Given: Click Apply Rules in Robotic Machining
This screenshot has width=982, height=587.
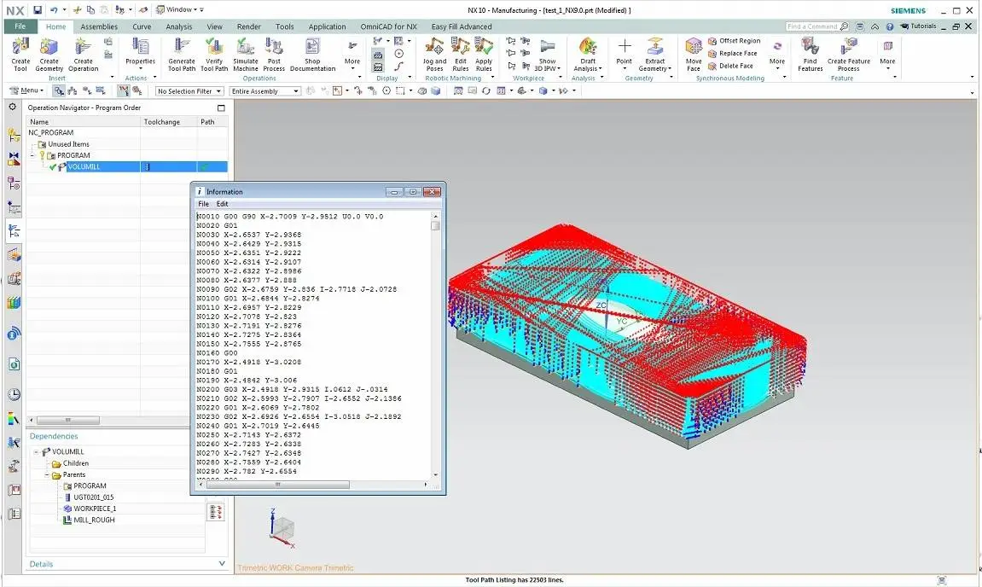Looking at the screenshot, I should (x=484, y=55).
